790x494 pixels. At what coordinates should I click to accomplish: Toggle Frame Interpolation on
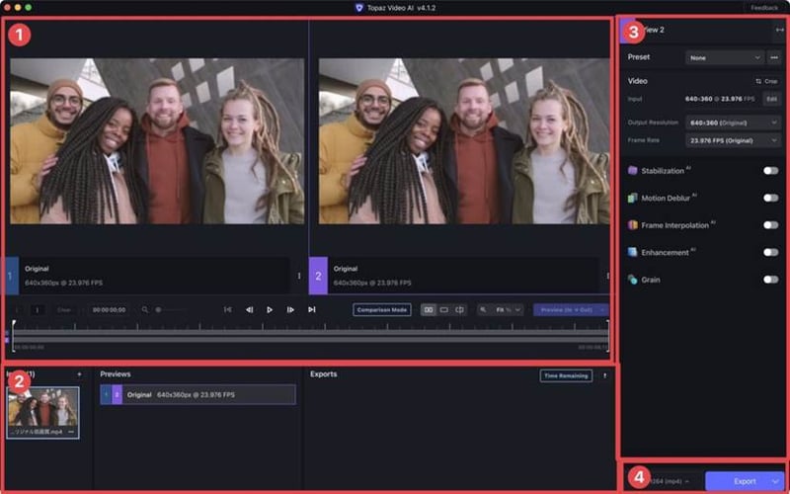coord(770,225)
